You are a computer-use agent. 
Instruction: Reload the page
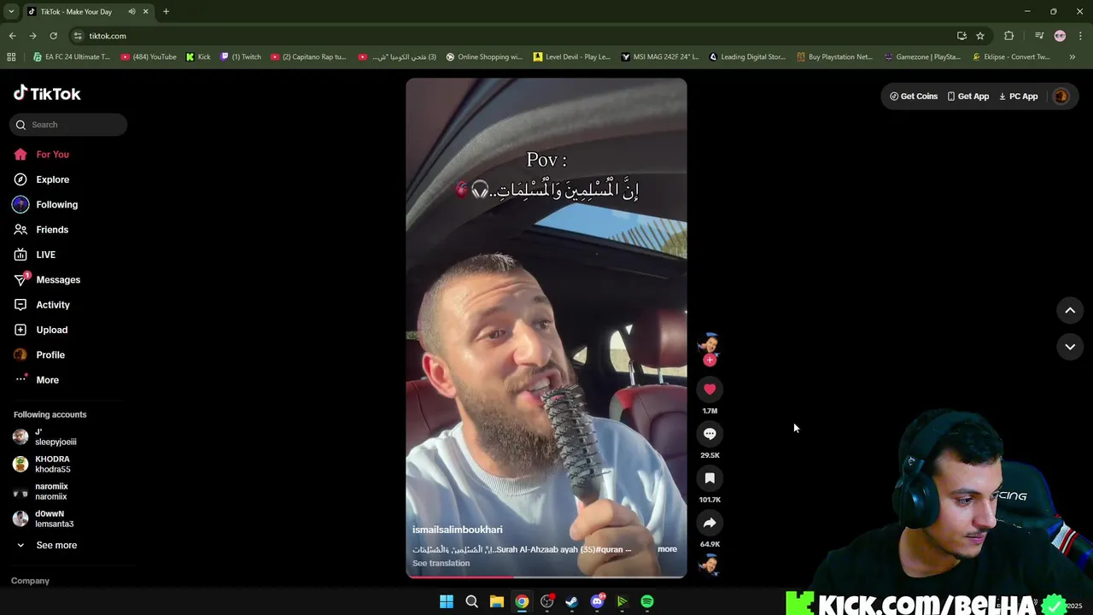(x=53, y=36)
